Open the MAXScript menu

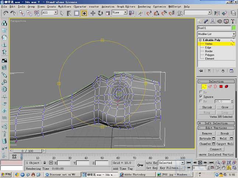tap(175, 7)
